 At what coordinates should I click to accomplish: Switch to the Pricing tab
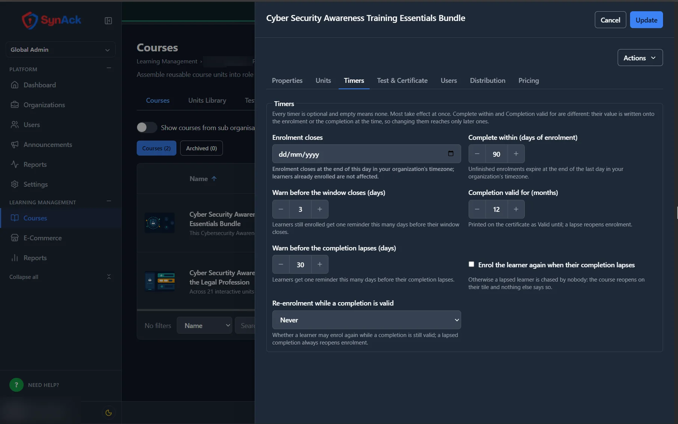point(529,81)
